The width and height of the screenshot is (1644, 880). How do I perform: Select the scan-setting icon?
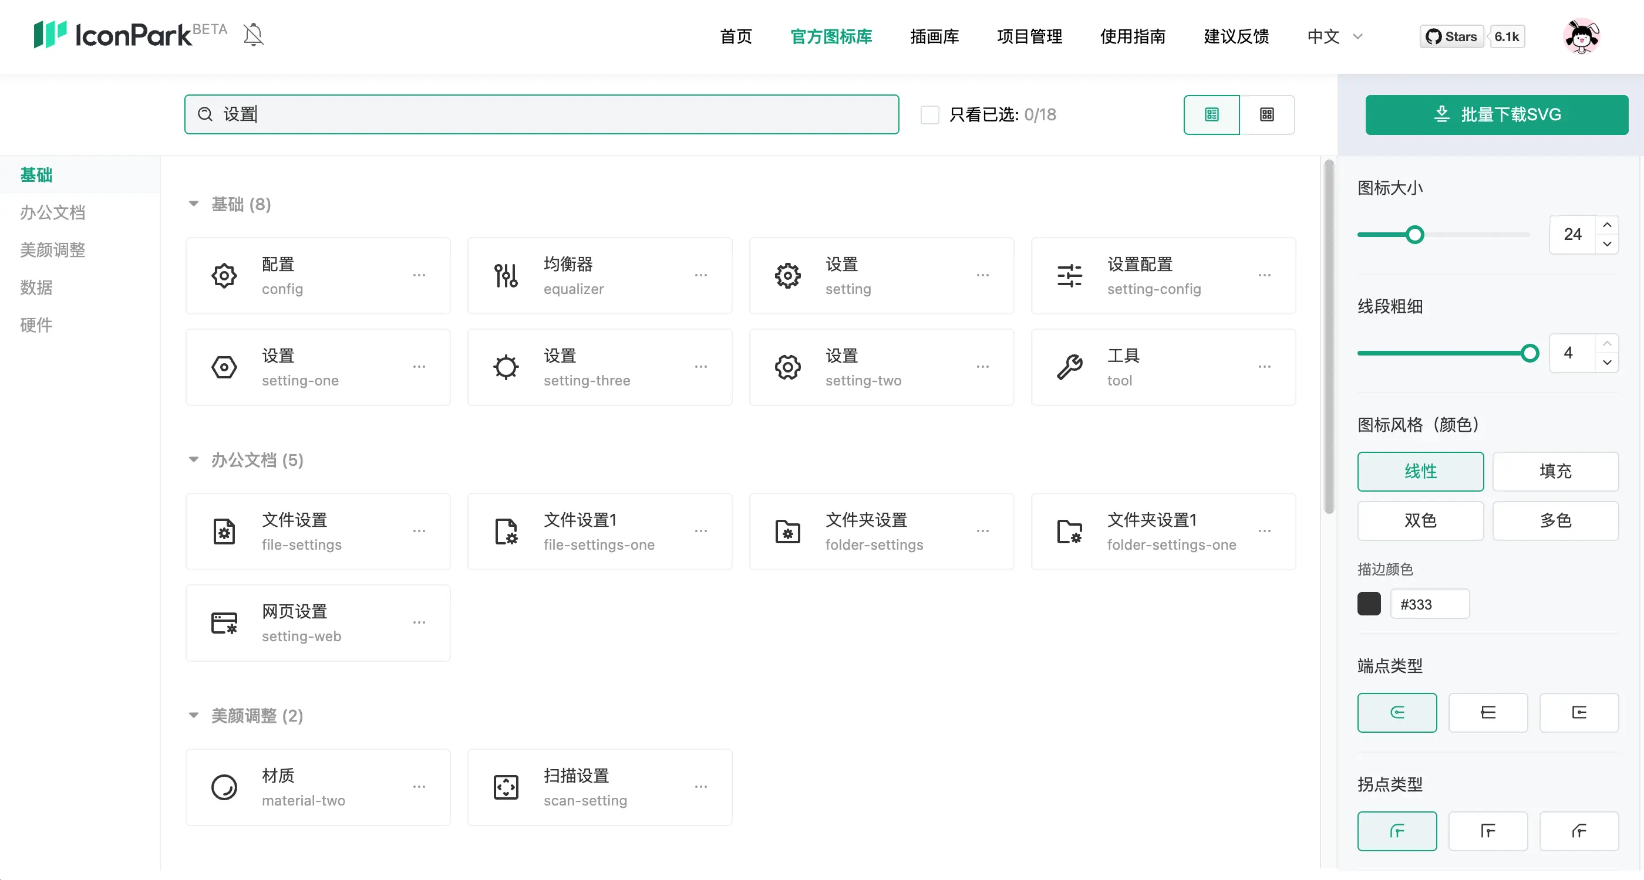click(506, 787)
